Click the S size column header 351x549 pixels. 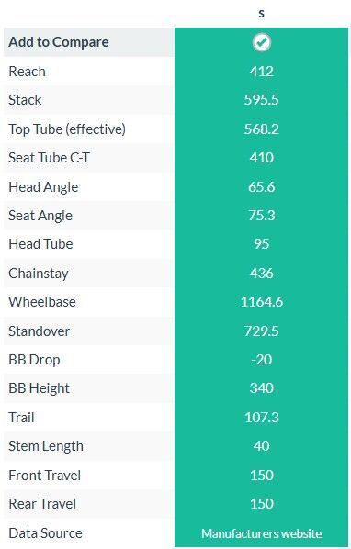[x=261, y=14]
